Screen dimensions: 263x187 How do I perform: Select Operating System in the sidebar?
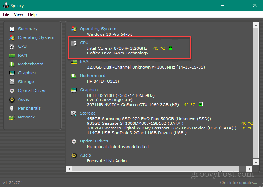[36, 37]
